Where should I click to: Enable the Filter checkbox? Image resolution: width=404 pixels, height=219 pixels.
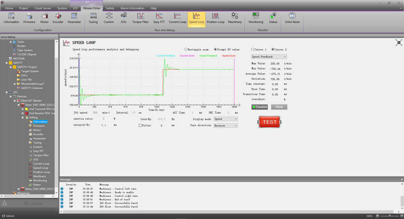140,125
